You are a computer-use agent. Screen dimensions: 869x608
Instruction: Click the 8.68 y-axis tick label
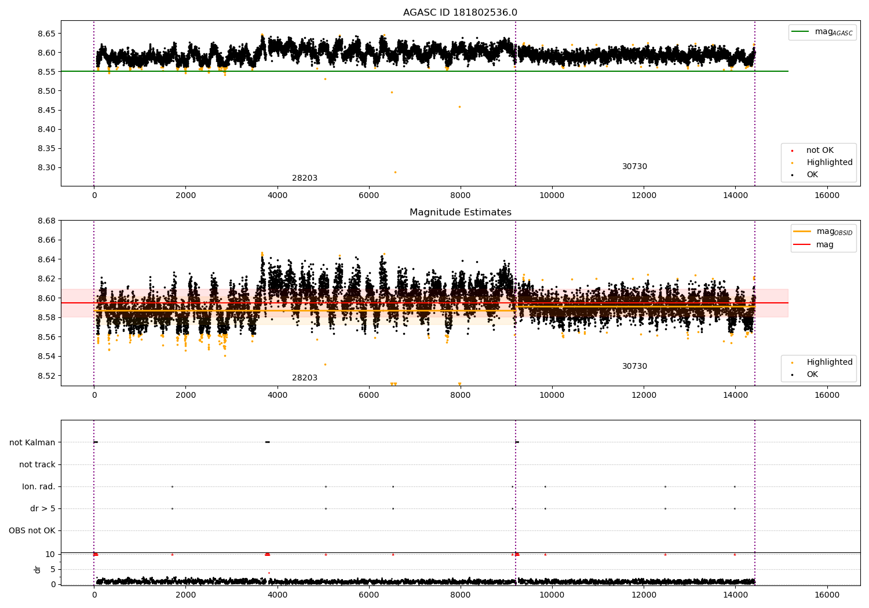point(46,221)
